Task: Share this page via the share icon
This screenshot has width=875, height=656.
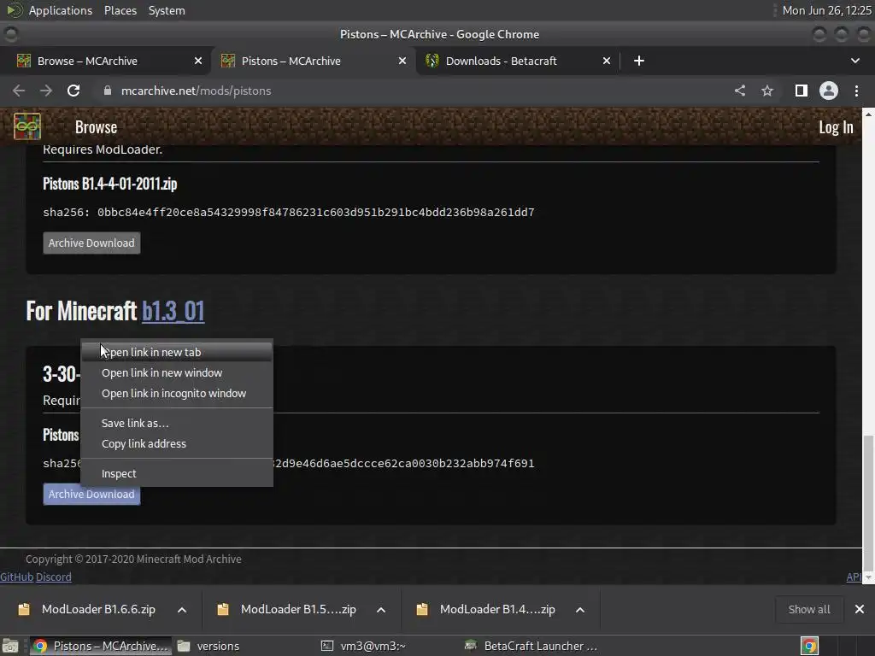Action: pos(740,91)
